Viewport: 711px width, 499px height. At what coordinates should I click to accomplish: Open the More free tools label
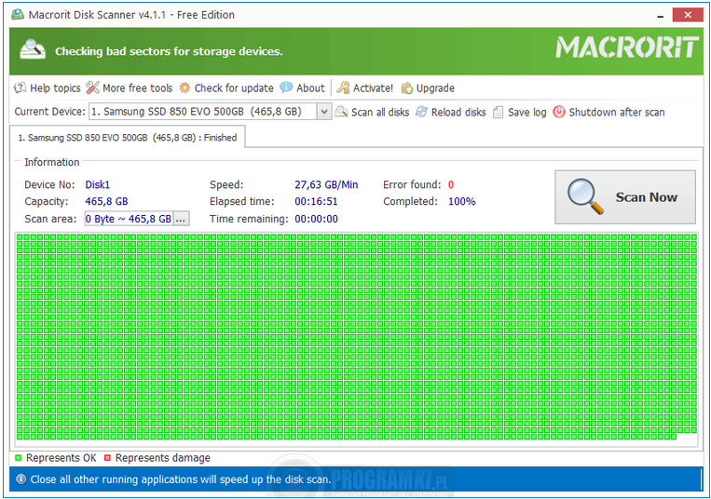[x=137, y=88]
